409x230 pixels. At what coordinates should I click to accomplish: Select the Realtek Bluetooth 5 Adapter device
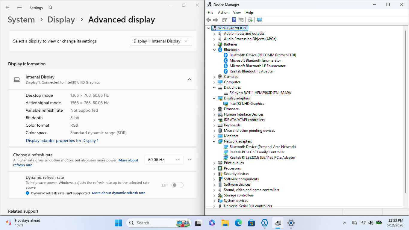(252, 71)
